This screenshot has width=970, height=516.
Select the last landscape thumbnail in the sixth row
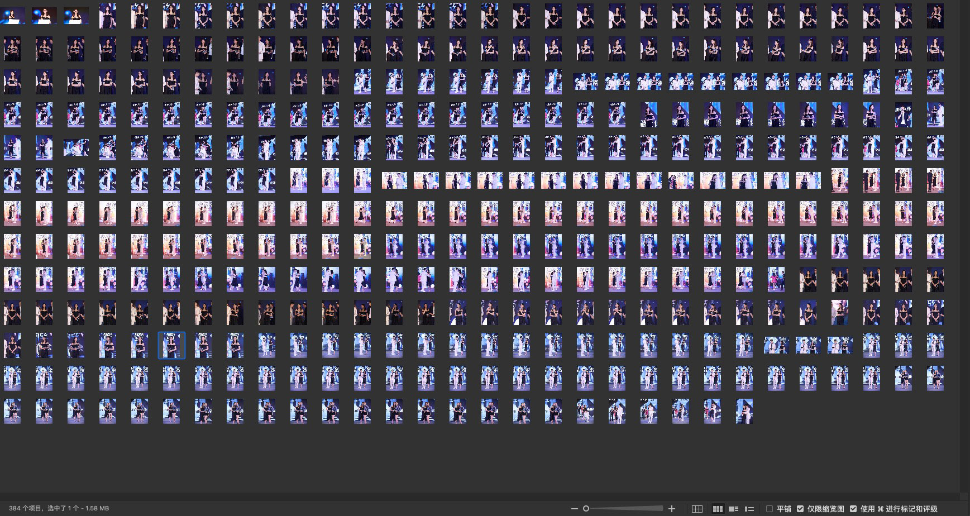[808, 180]
